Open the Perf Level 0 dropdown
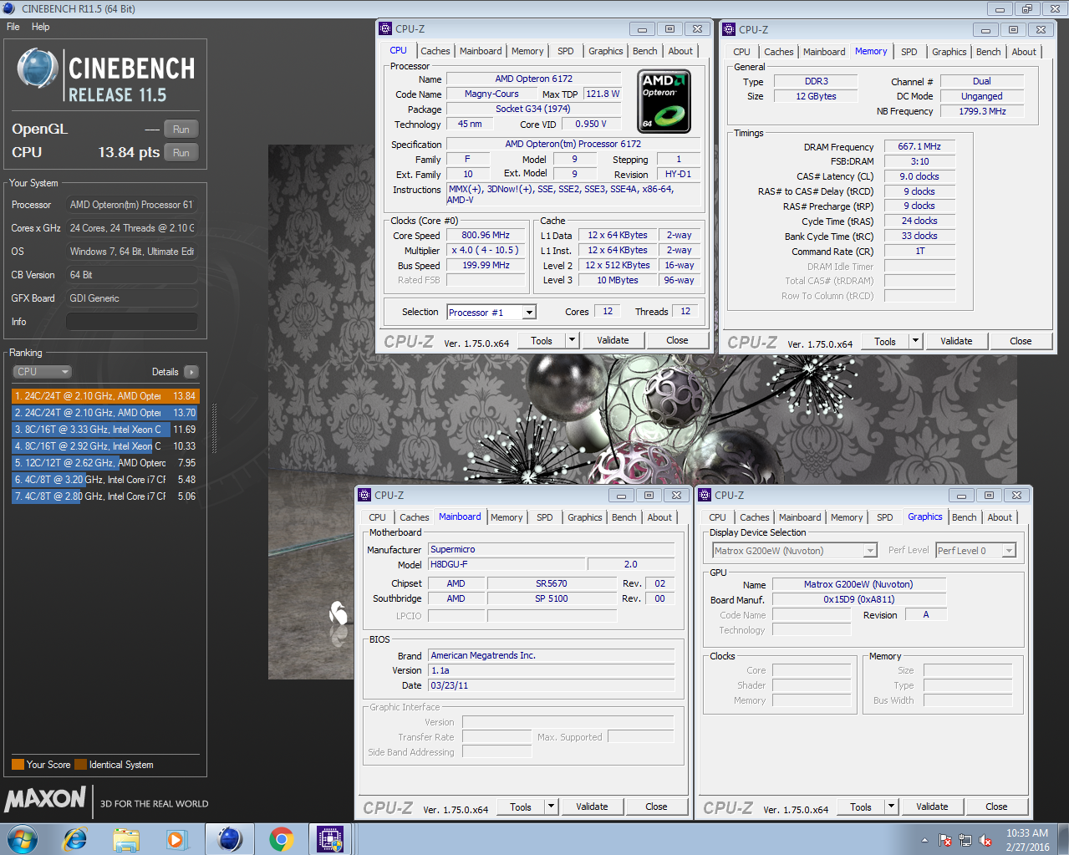 pos(976,551)
